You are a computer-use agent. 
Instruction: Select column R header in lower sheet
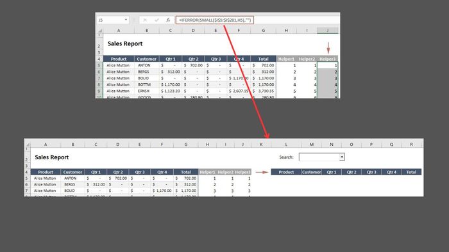tap(412, 145)
